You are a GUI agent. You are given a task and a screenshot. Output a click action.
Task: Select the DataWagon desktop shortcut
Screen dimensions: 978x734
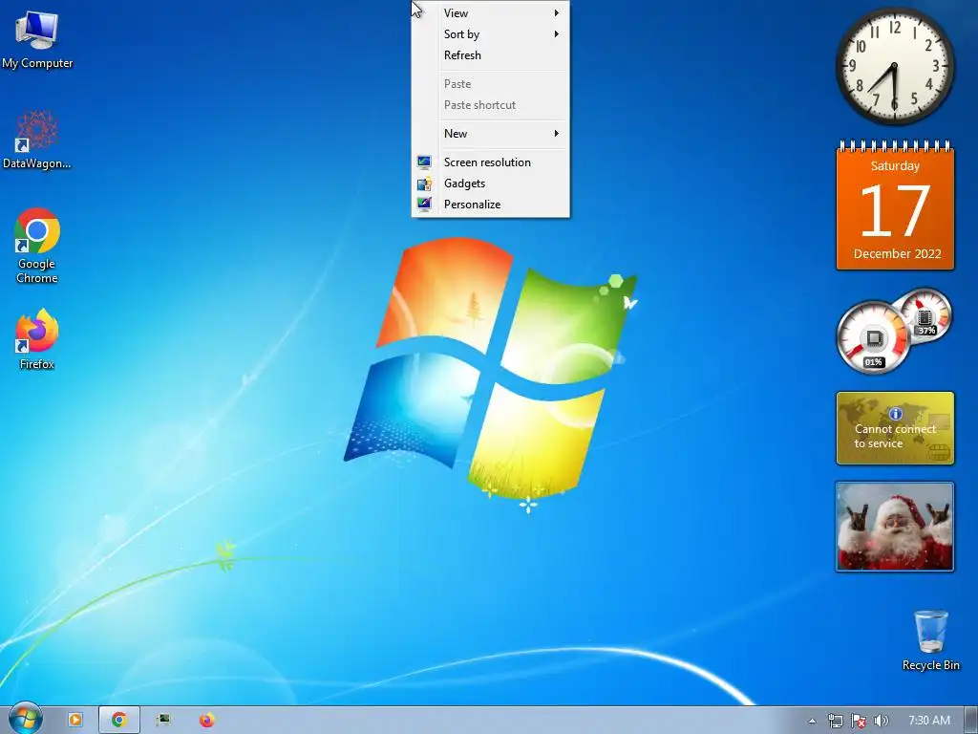pyautogui.click(x=37, y=140)
